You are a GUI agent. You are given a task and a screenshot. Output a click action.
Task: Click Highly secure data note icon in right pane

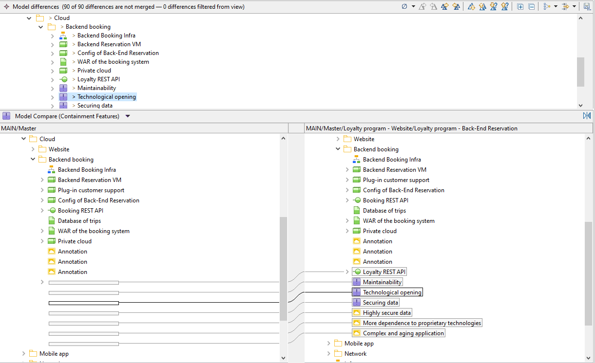(x=357, y=313)
